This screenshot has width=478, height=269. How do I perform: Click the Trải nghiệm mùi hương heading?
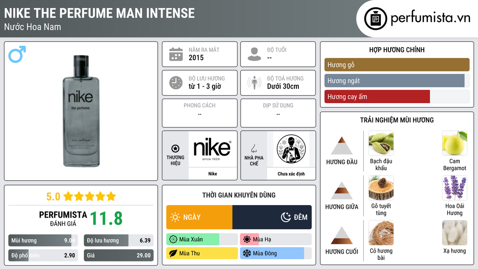click(397, 120)
